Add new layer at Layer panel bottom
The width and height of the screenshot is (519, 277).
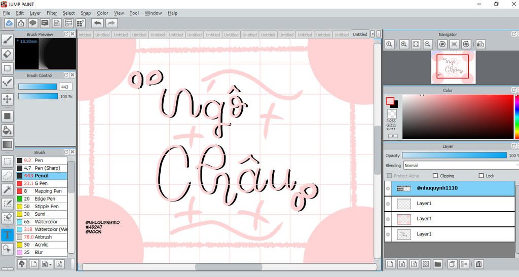390,264
